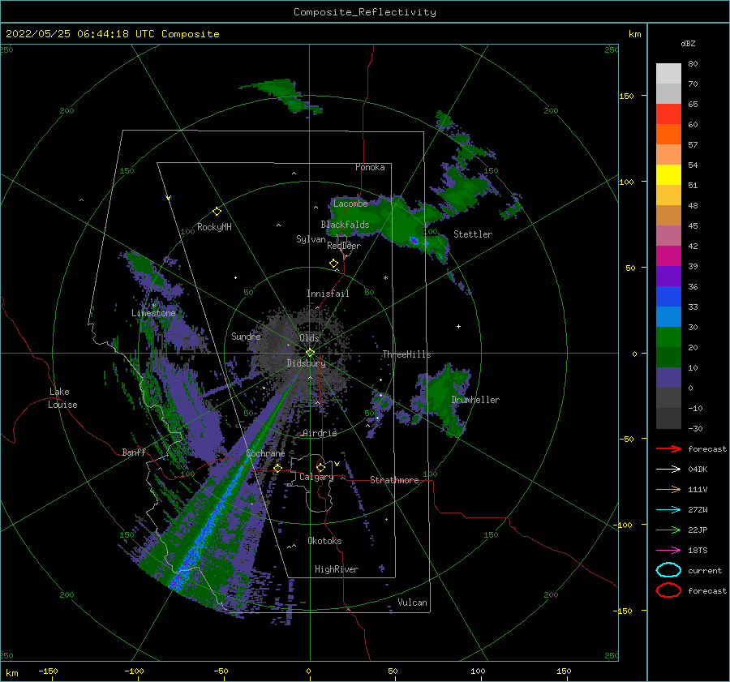Click the Strathmore label
730x682 pixels.
click(394, 480)
